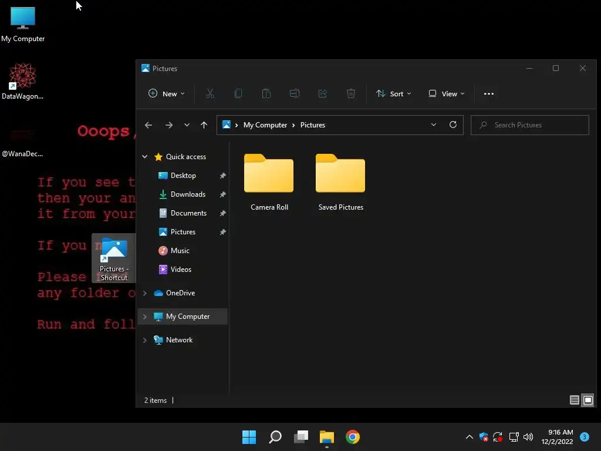Click Pictures in the breadcrumb path
This screenshot has height=451, width=601.
point(313,125)
